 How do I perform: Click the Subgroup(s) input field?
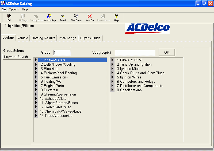coord(135,53)
